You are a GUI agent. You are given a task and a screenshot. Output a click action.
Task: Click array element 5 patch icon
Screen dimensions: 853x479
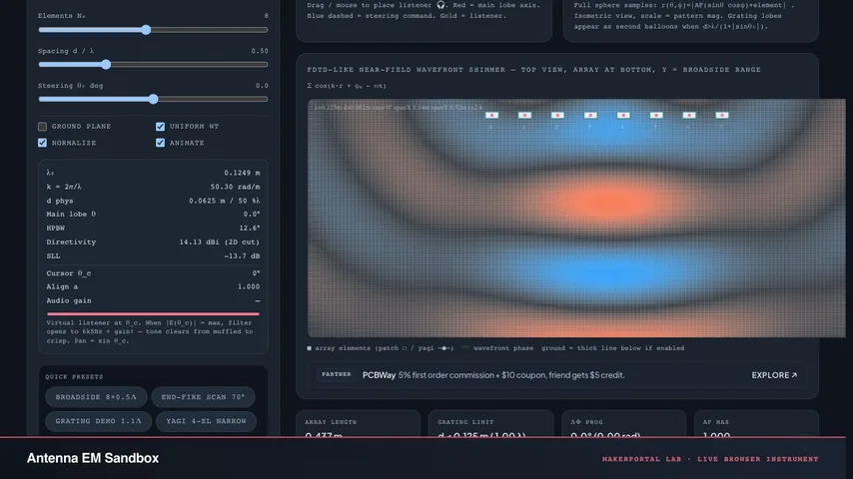pyautogui.click(x=656, y=116)
